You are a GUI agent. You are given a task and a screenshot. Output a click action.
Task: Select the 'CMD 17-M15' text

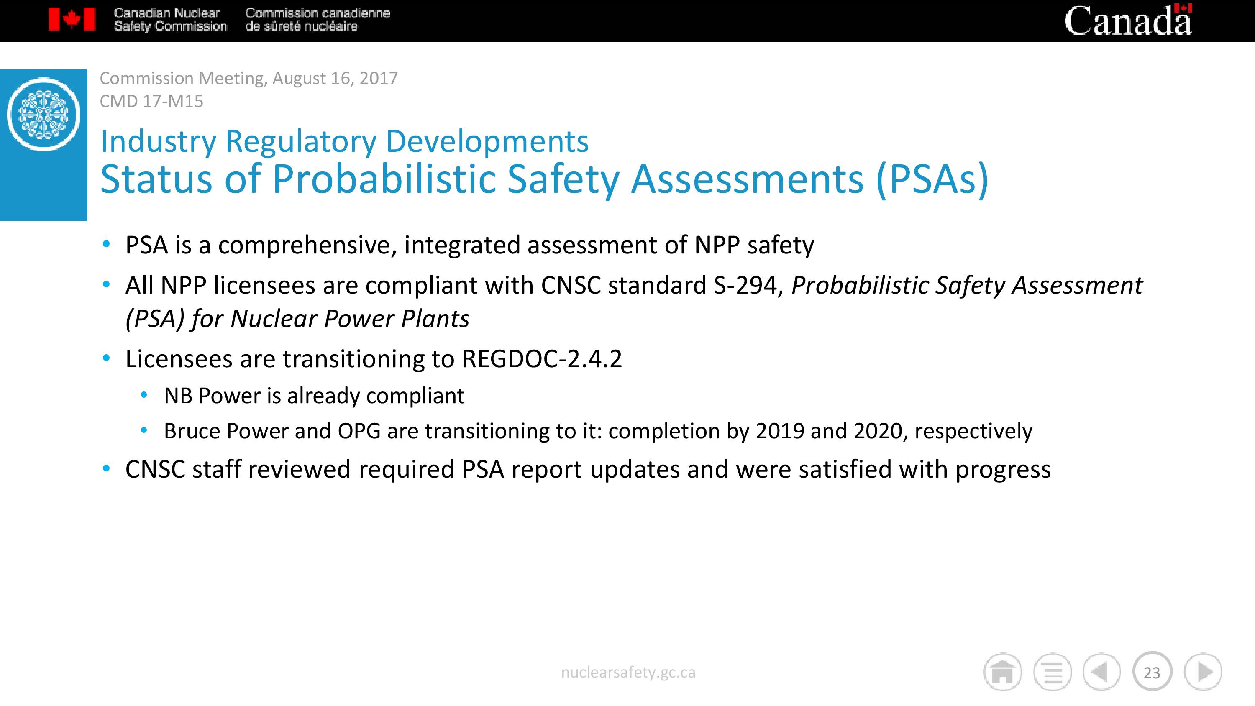coord(151,101)
